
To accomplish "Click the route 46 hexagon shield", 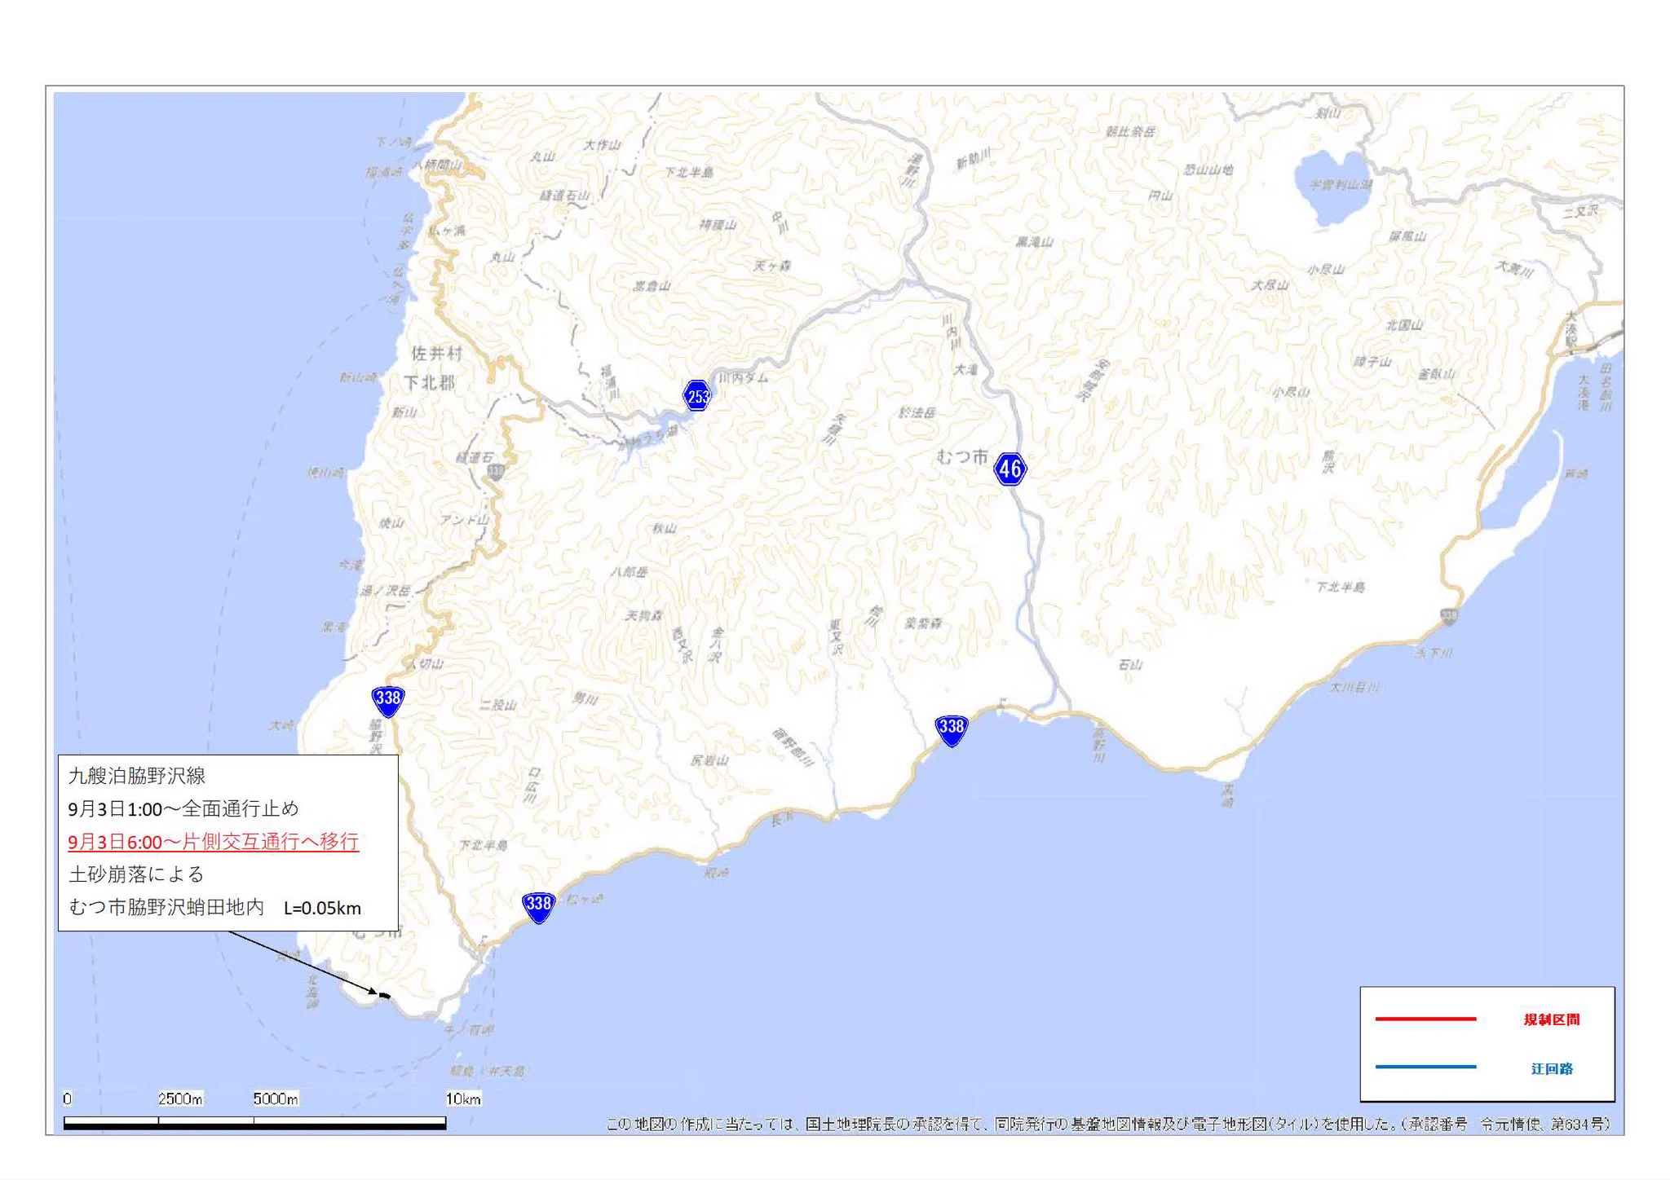I will 1010,469.
